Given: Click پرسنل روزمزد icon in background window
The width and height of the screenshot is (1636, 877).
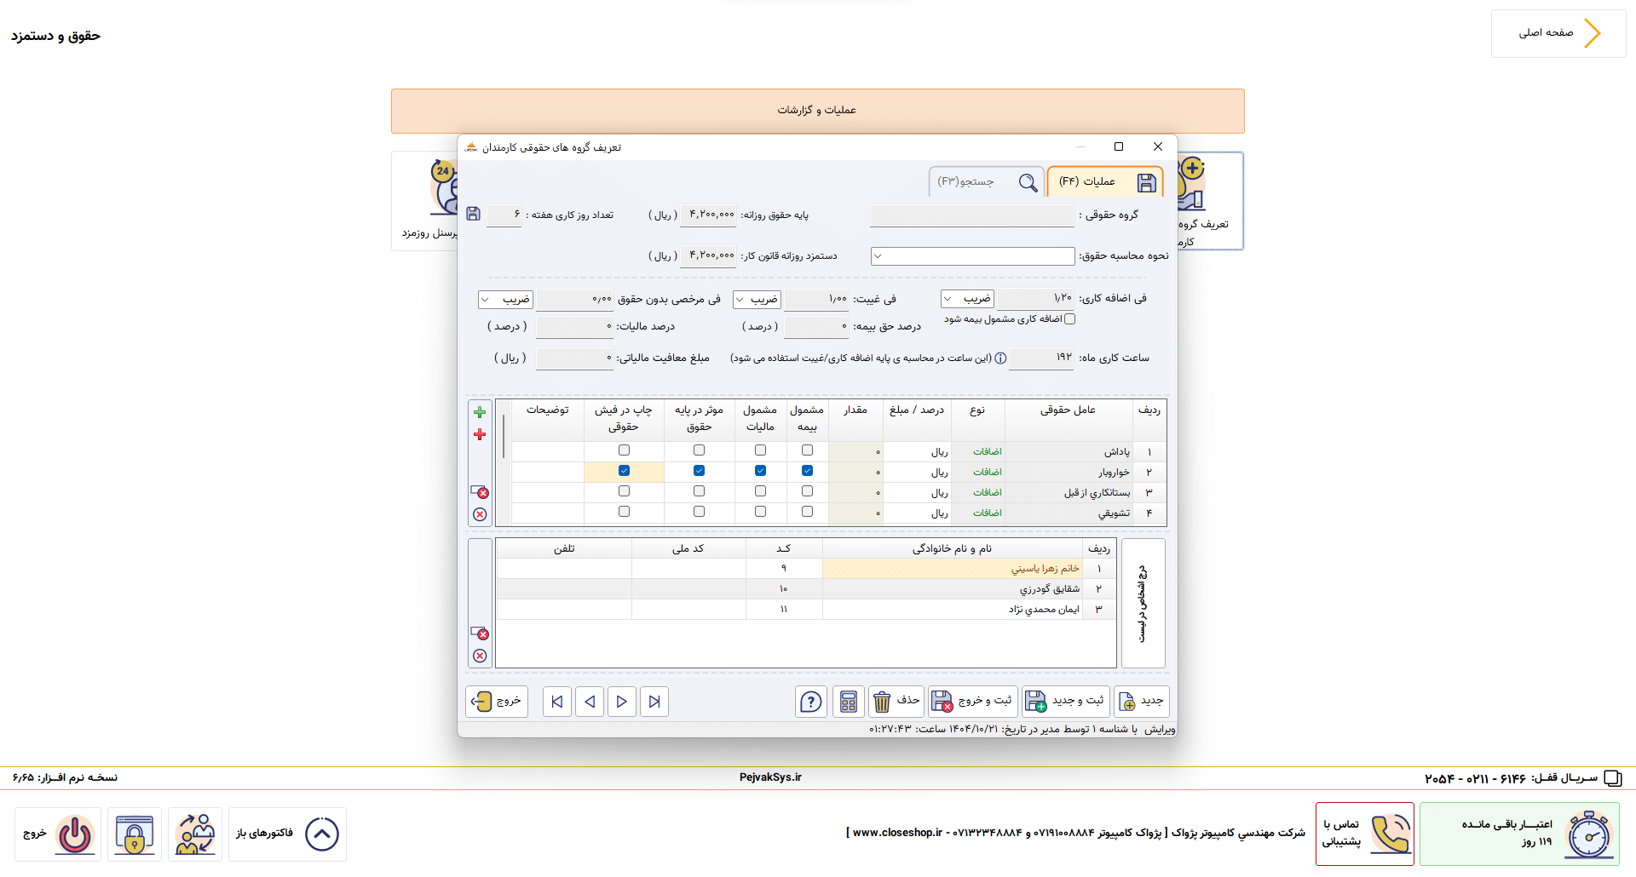Looking at the screenshot, I should point(426,202).
